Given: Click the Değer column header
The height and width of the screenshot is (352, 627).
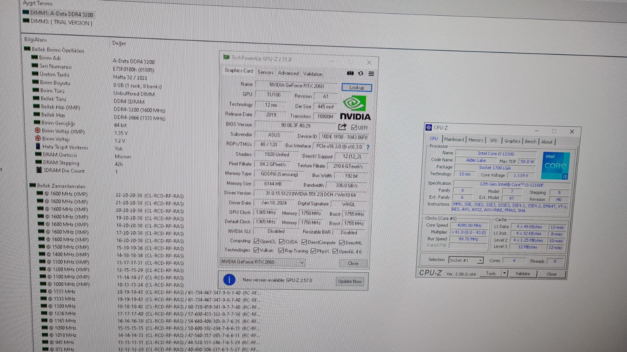Looking at the screenshot, I should [119, 43].
